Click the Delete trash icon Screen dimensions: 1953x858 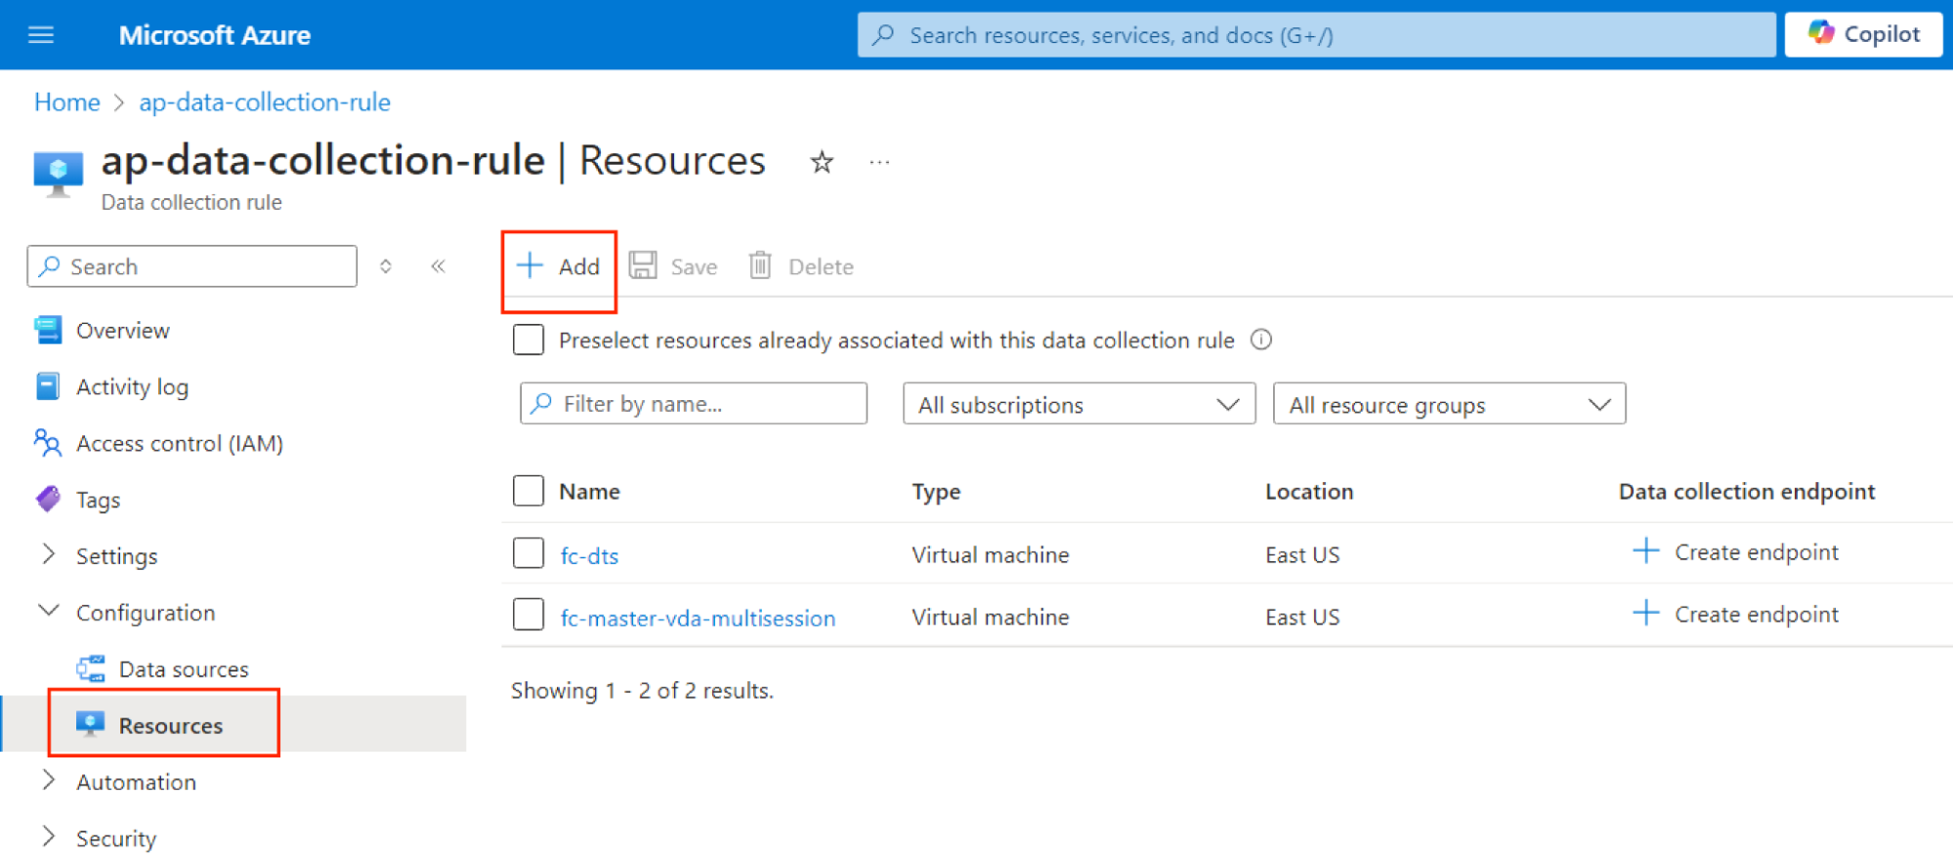[760, 266]
